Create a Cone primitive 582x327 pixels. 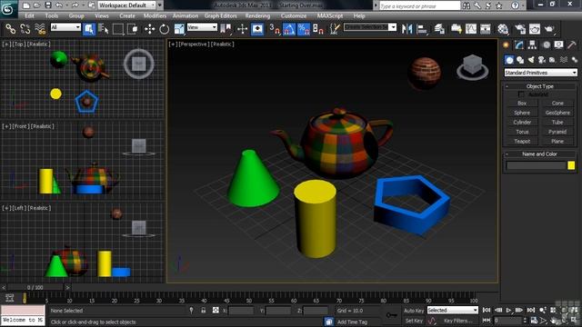coord(557,103)
